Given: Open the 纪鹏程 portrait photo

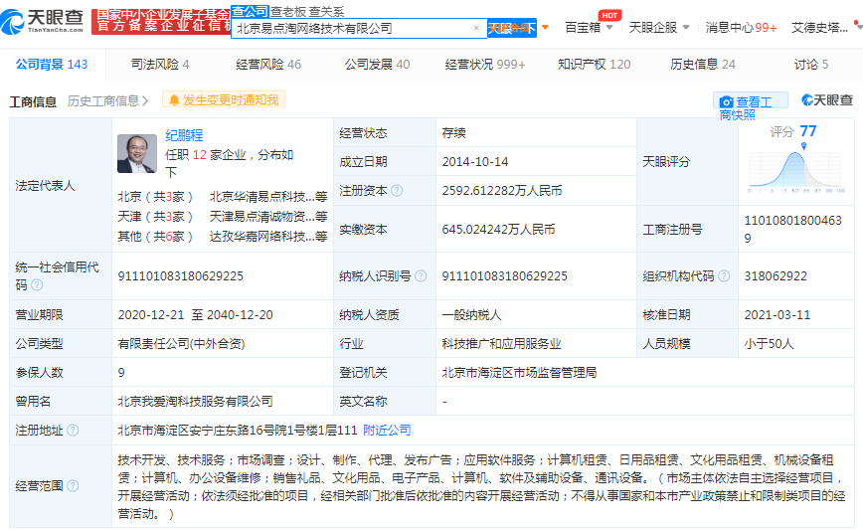Looking at the screenshot, I should 137,153.
